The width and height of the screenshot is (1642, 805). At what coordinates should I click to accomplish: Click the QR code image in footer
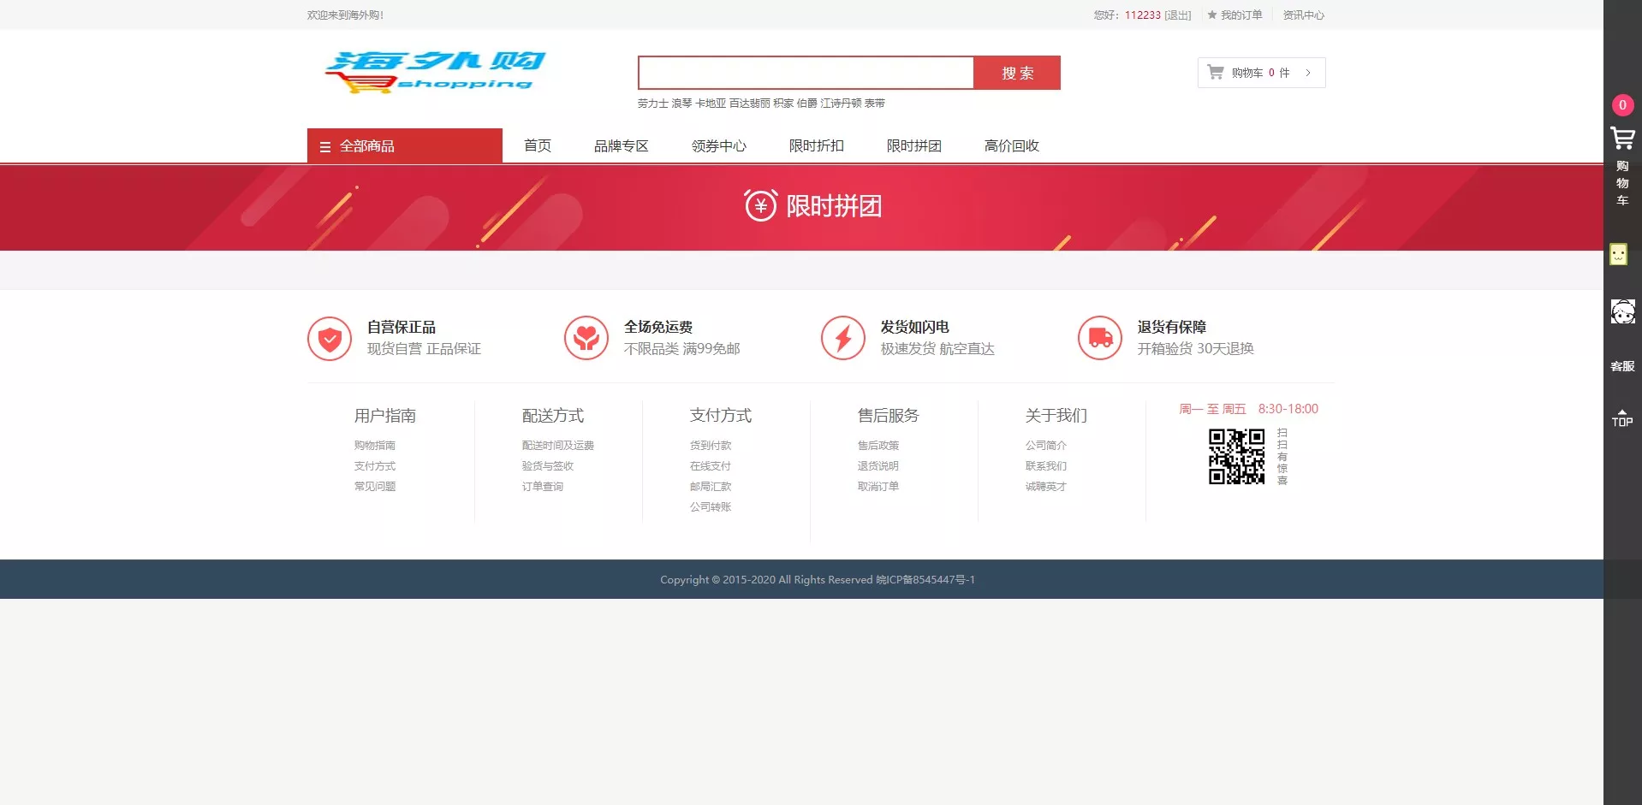point(1236,457)
